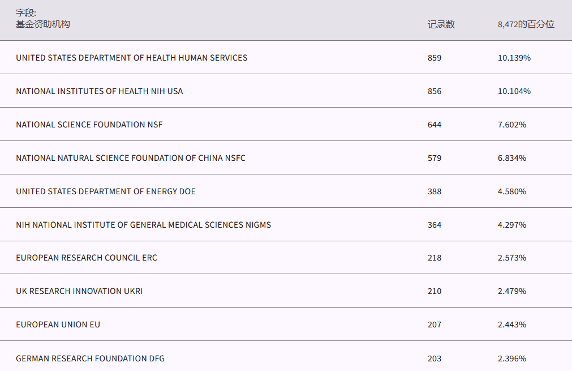
Task: Select National Institutes of Health NIH USA
Action: pos(99,91)
